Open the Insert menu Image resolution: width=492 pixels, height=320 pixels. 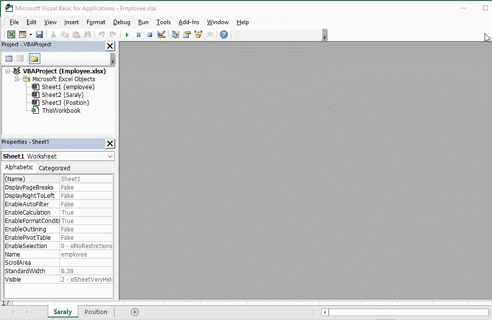71,22
